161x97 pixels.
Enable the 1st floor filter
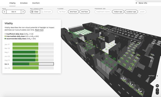(x=63, y=12)
